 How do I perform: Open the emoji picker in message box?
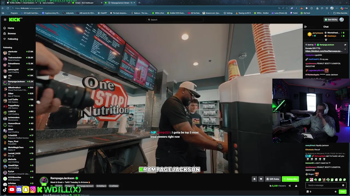pyautogui.click(x=343, y=185)
